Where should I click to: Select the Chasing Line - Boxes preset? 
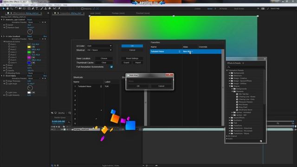[x=247, y=97]
